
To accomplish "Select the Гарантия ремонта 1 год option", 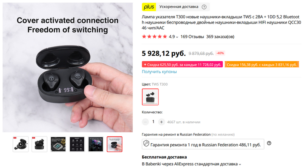I will coord(203,144).
